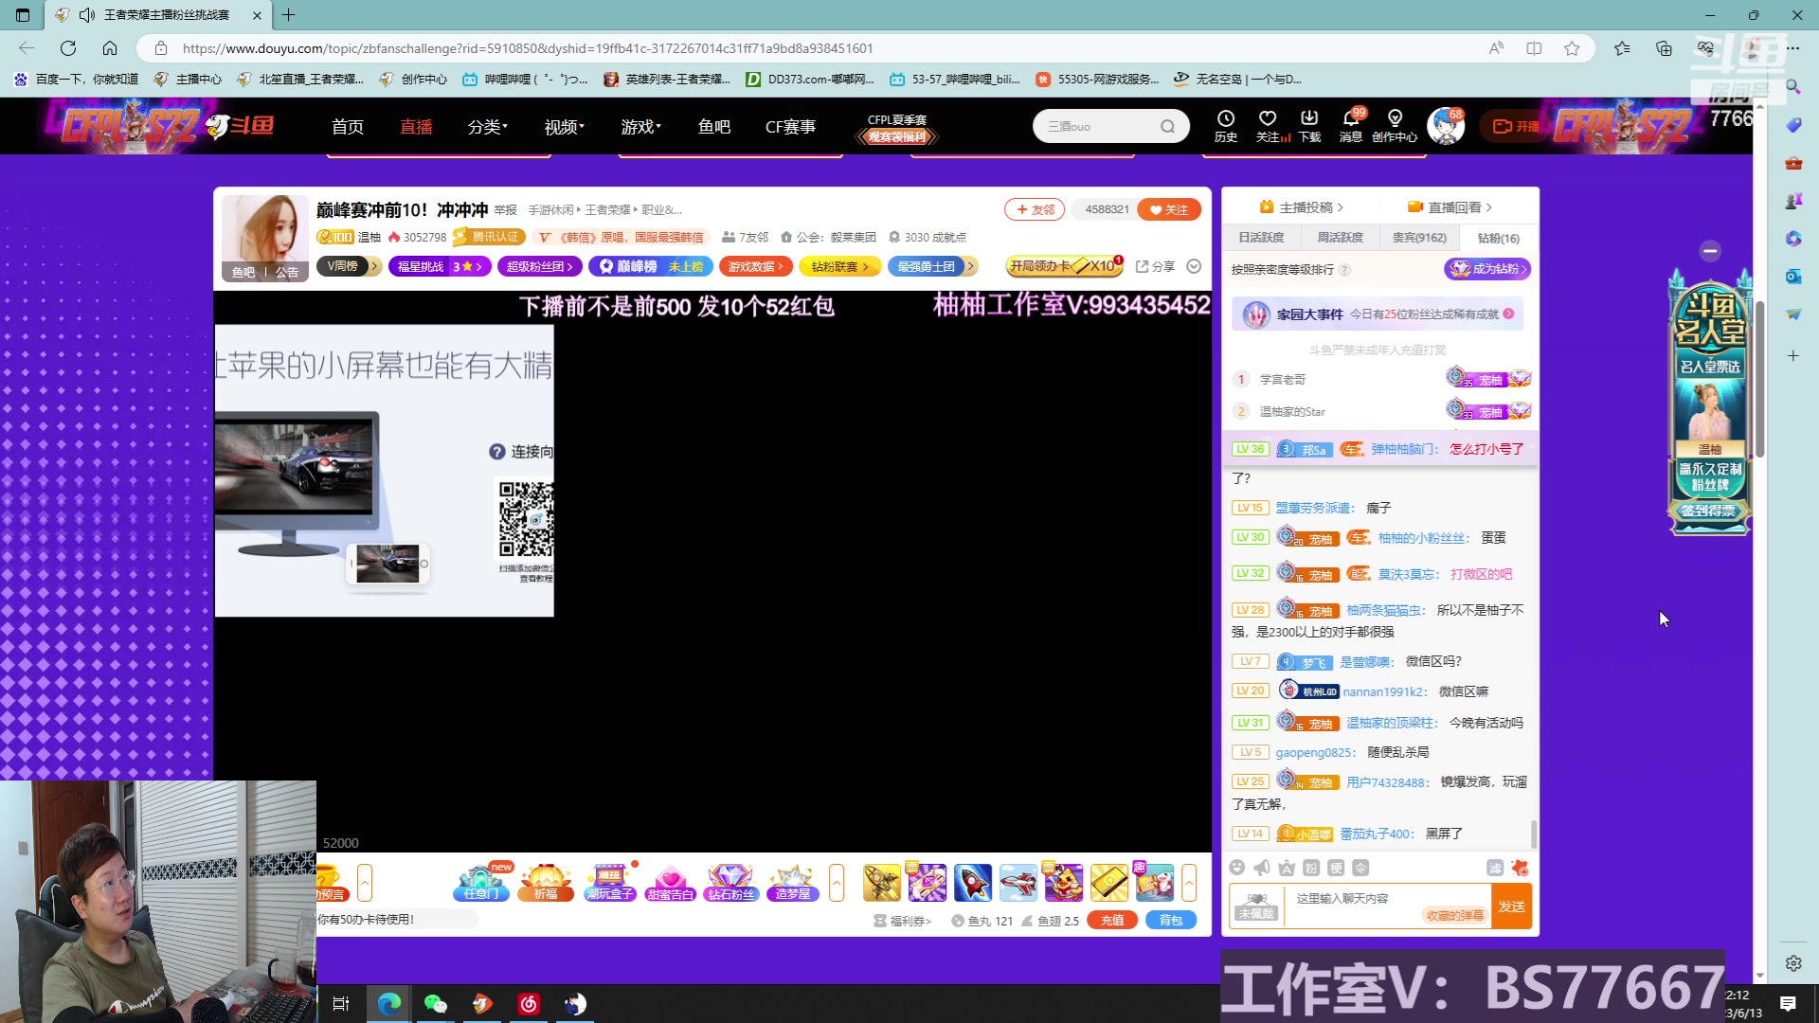This screenshot has width=1819, height=1023.
Task: Toggle the browser split screen icon
Action: [1534, 48]
